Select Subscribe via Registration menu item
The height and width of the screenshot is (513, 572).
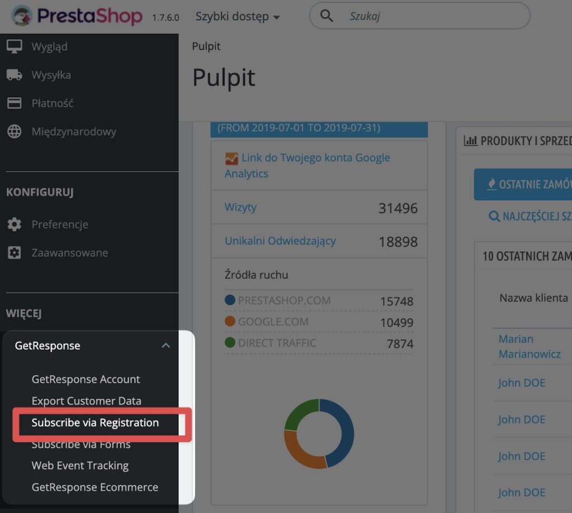(x=95, y=423)
